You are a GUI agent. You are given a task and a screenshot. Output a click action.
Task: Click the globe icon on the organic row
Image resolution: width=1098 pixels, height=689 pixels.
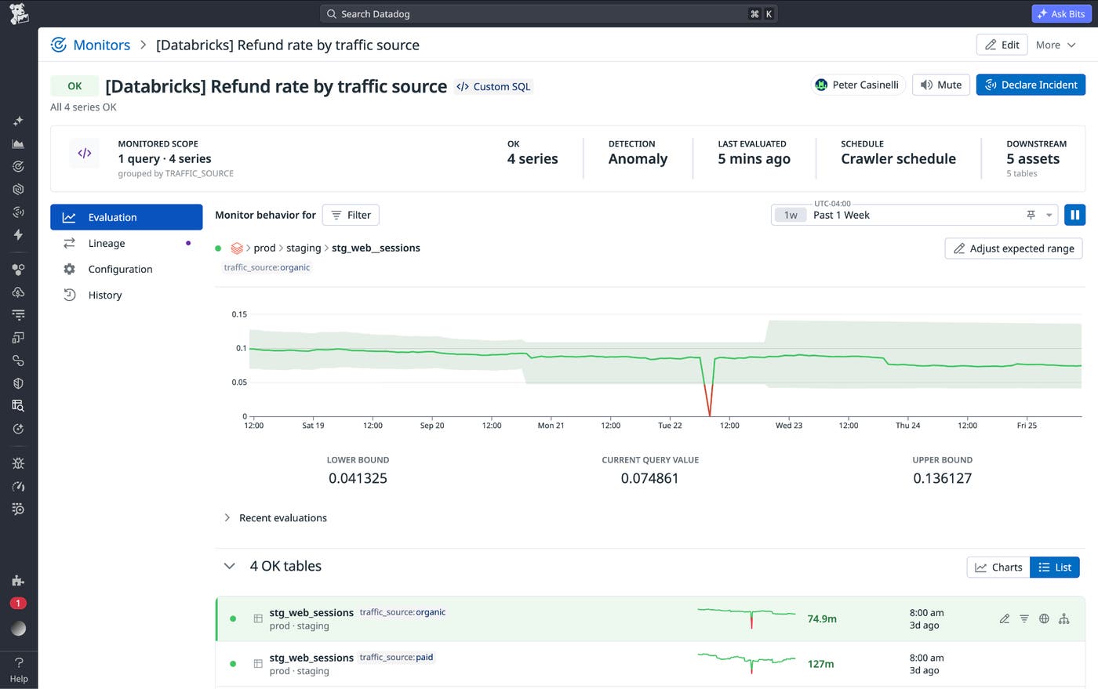(1044, 618)
